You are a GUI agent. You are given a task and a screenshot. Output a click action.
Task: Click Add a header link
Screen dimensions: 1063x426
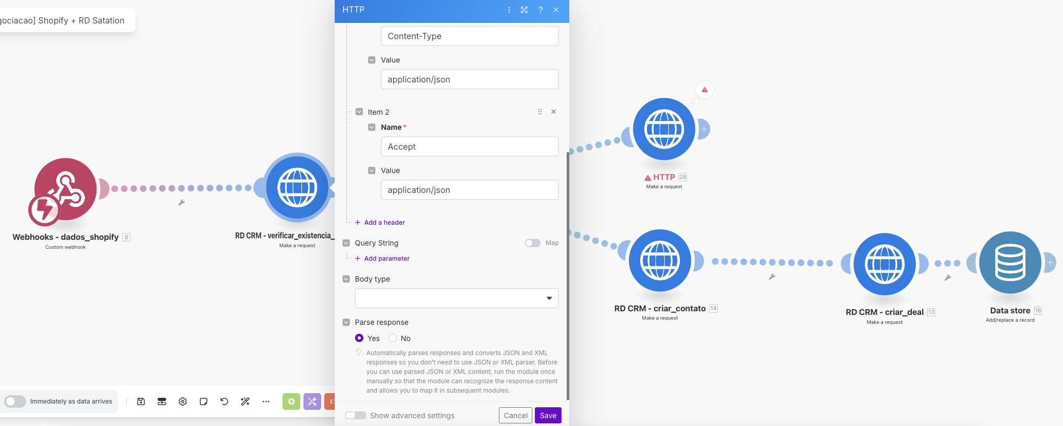[x=380, y=223]
